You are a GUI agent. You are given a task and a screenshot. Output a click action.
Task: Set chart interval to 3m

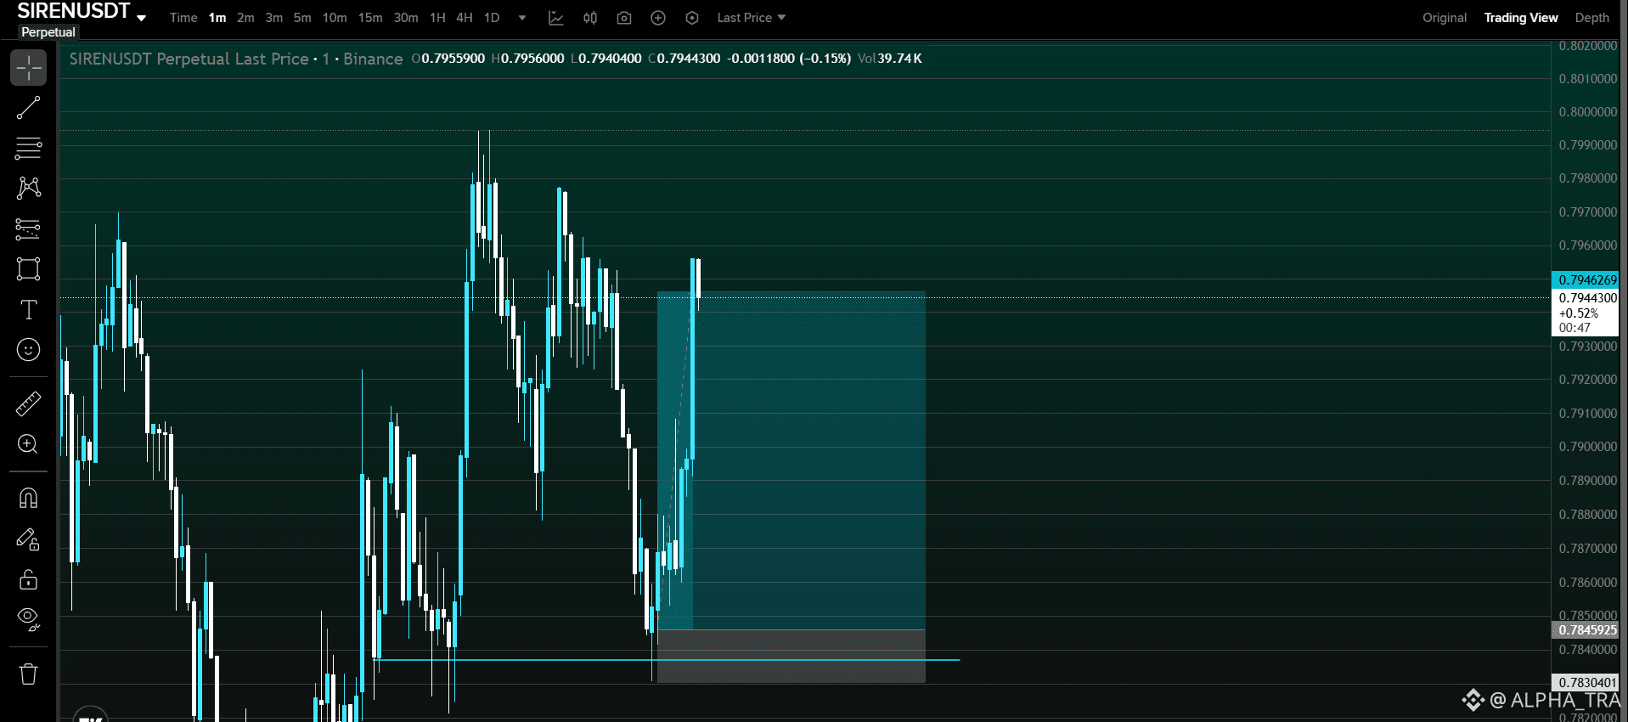(273, 18)
